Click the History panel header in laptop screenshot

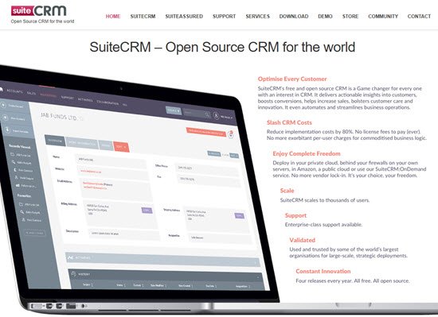tap(166, 276)
